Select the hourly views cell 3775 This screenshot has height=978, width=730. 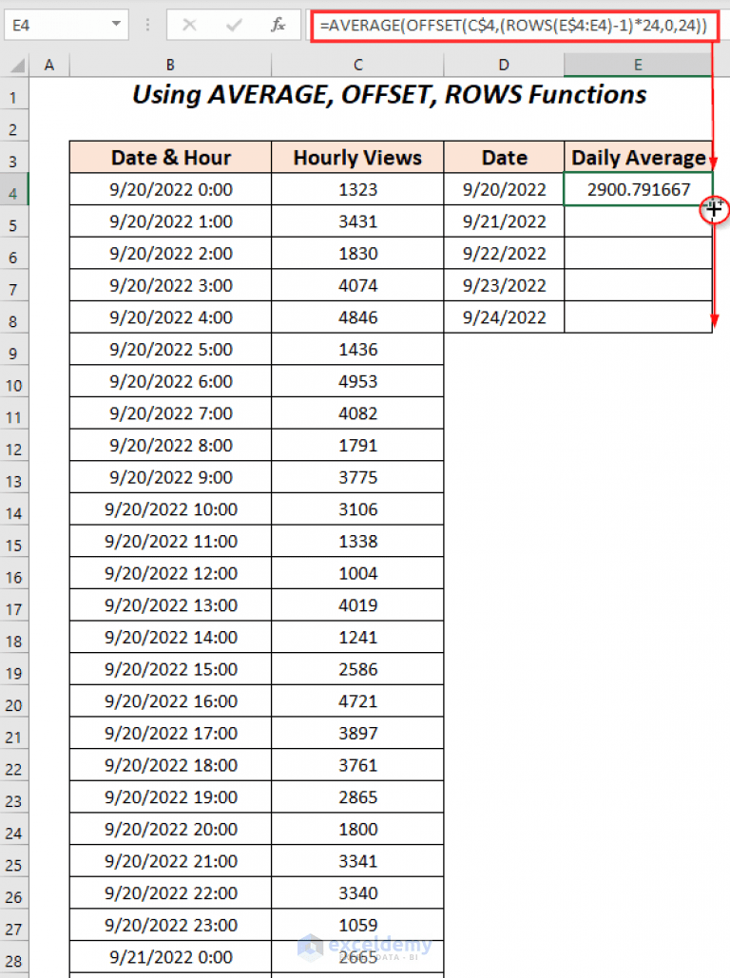pyautogui.click(x=357, y=477)
